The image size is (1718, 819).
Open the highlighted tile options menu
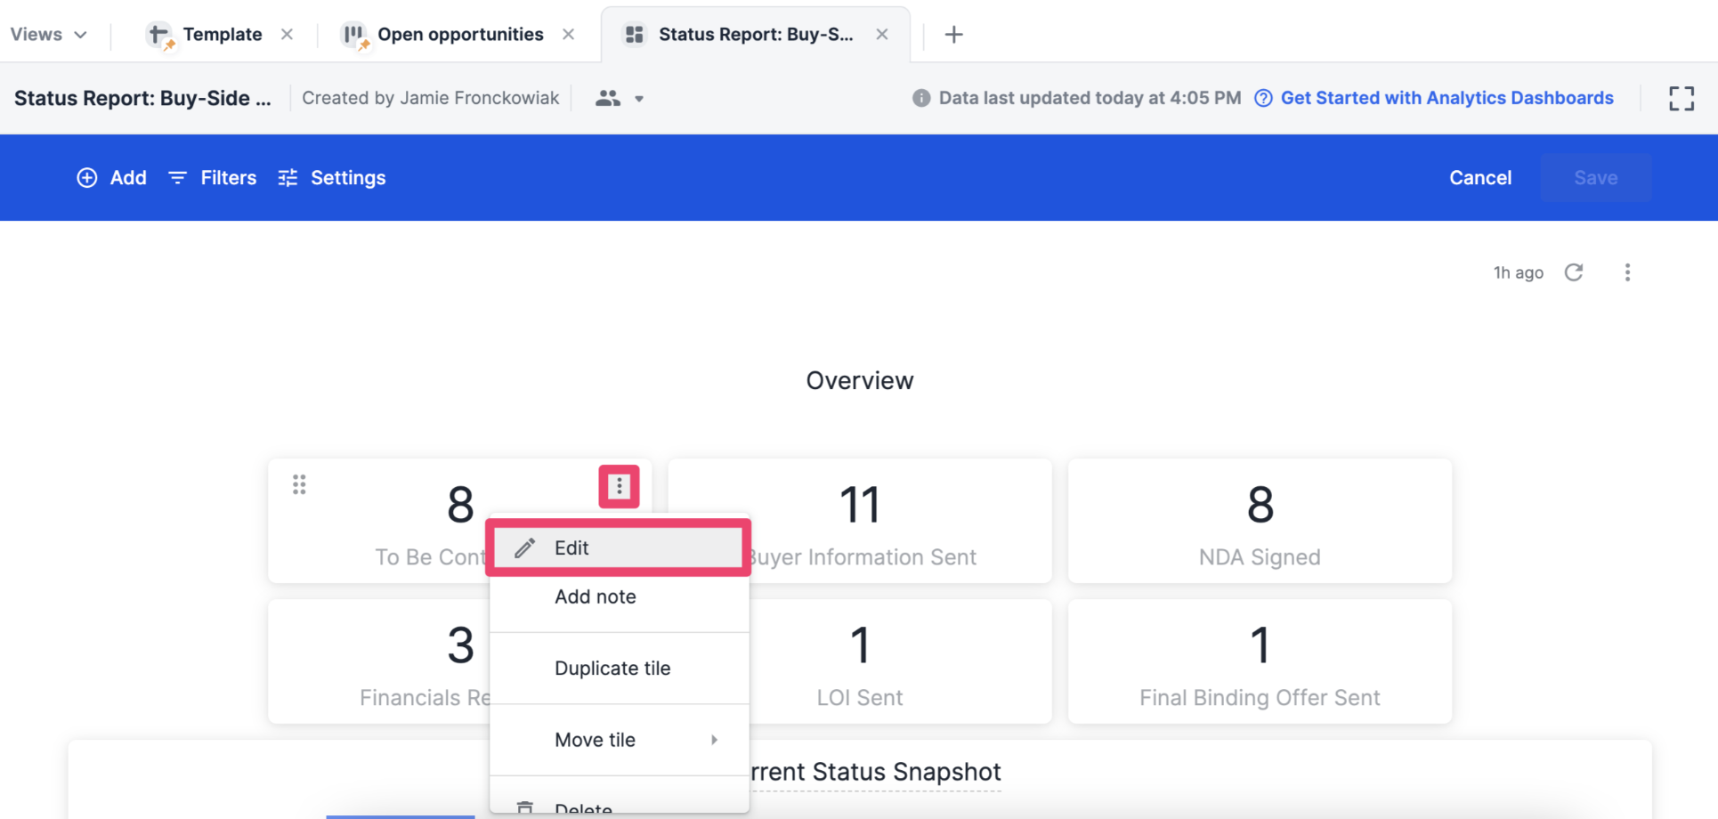[x=619, y=486]
